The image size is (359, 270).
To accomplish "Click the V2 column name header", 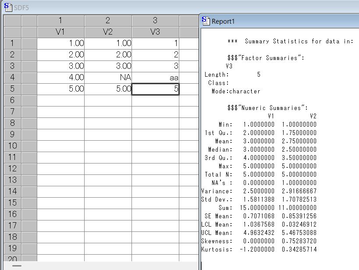I will tap(108, 32).
